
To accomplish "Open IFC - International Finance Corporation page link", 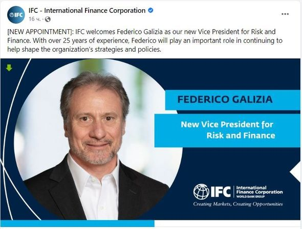I will tap(87, 10).
